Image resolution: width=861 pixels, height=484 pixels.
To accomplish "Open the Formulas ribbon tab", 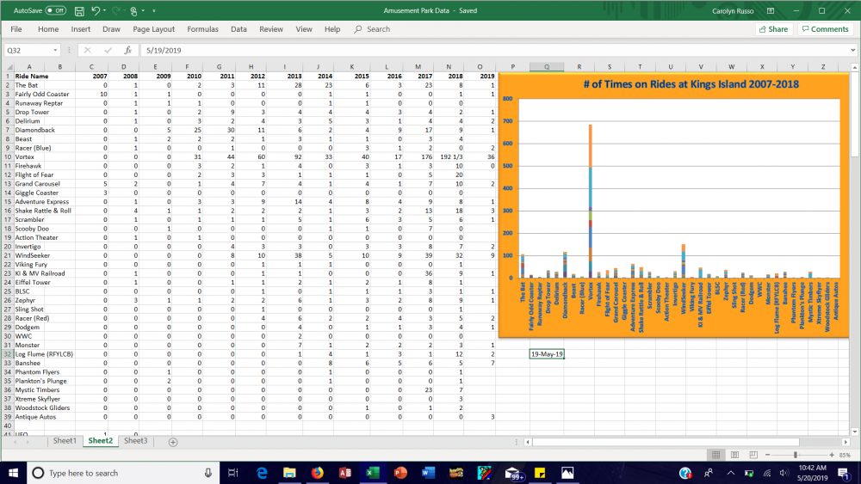I will 202,29.
